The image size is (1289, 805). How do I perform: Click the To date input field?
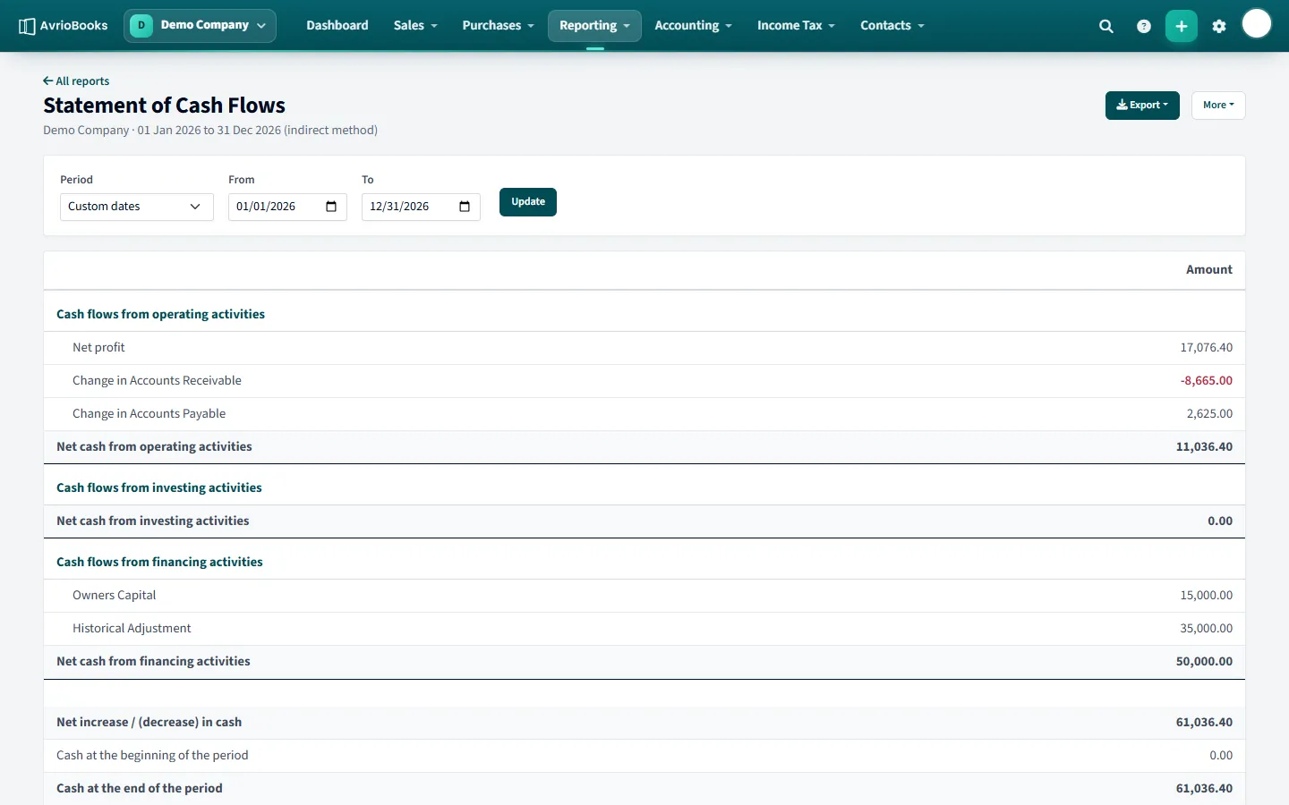[x=421, y=207]
